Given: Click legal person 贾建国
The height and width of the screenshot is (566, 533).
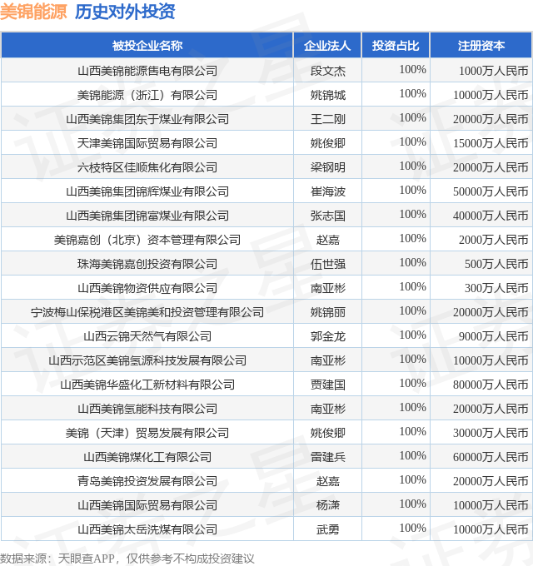Looking at the screenshot, I should pyautogui.click(x=328, y=385).
